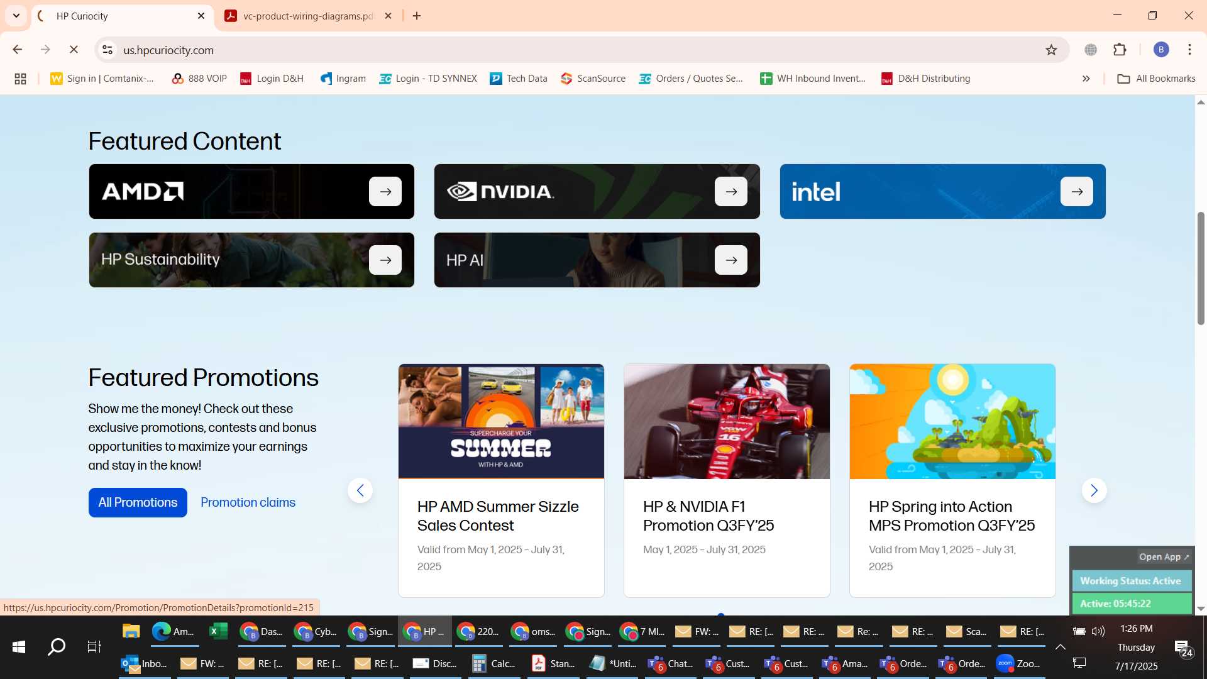Open the Extensions puzzle icon
This screenshot has height=679, width=1207.
(1120, 50)
